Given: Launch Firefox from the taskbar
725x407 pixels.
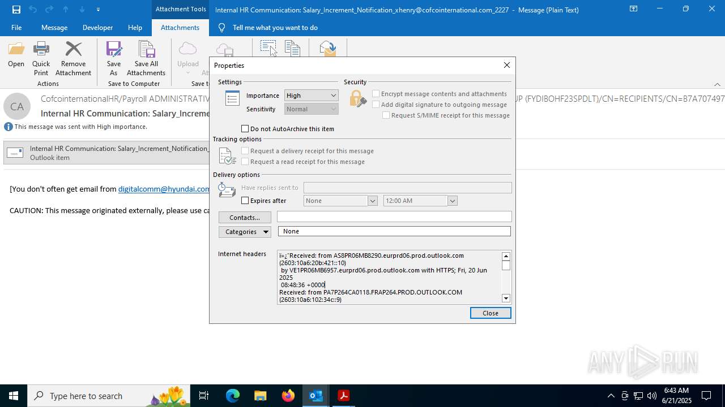Looking at the screenshot, I should tap(288, 396).
